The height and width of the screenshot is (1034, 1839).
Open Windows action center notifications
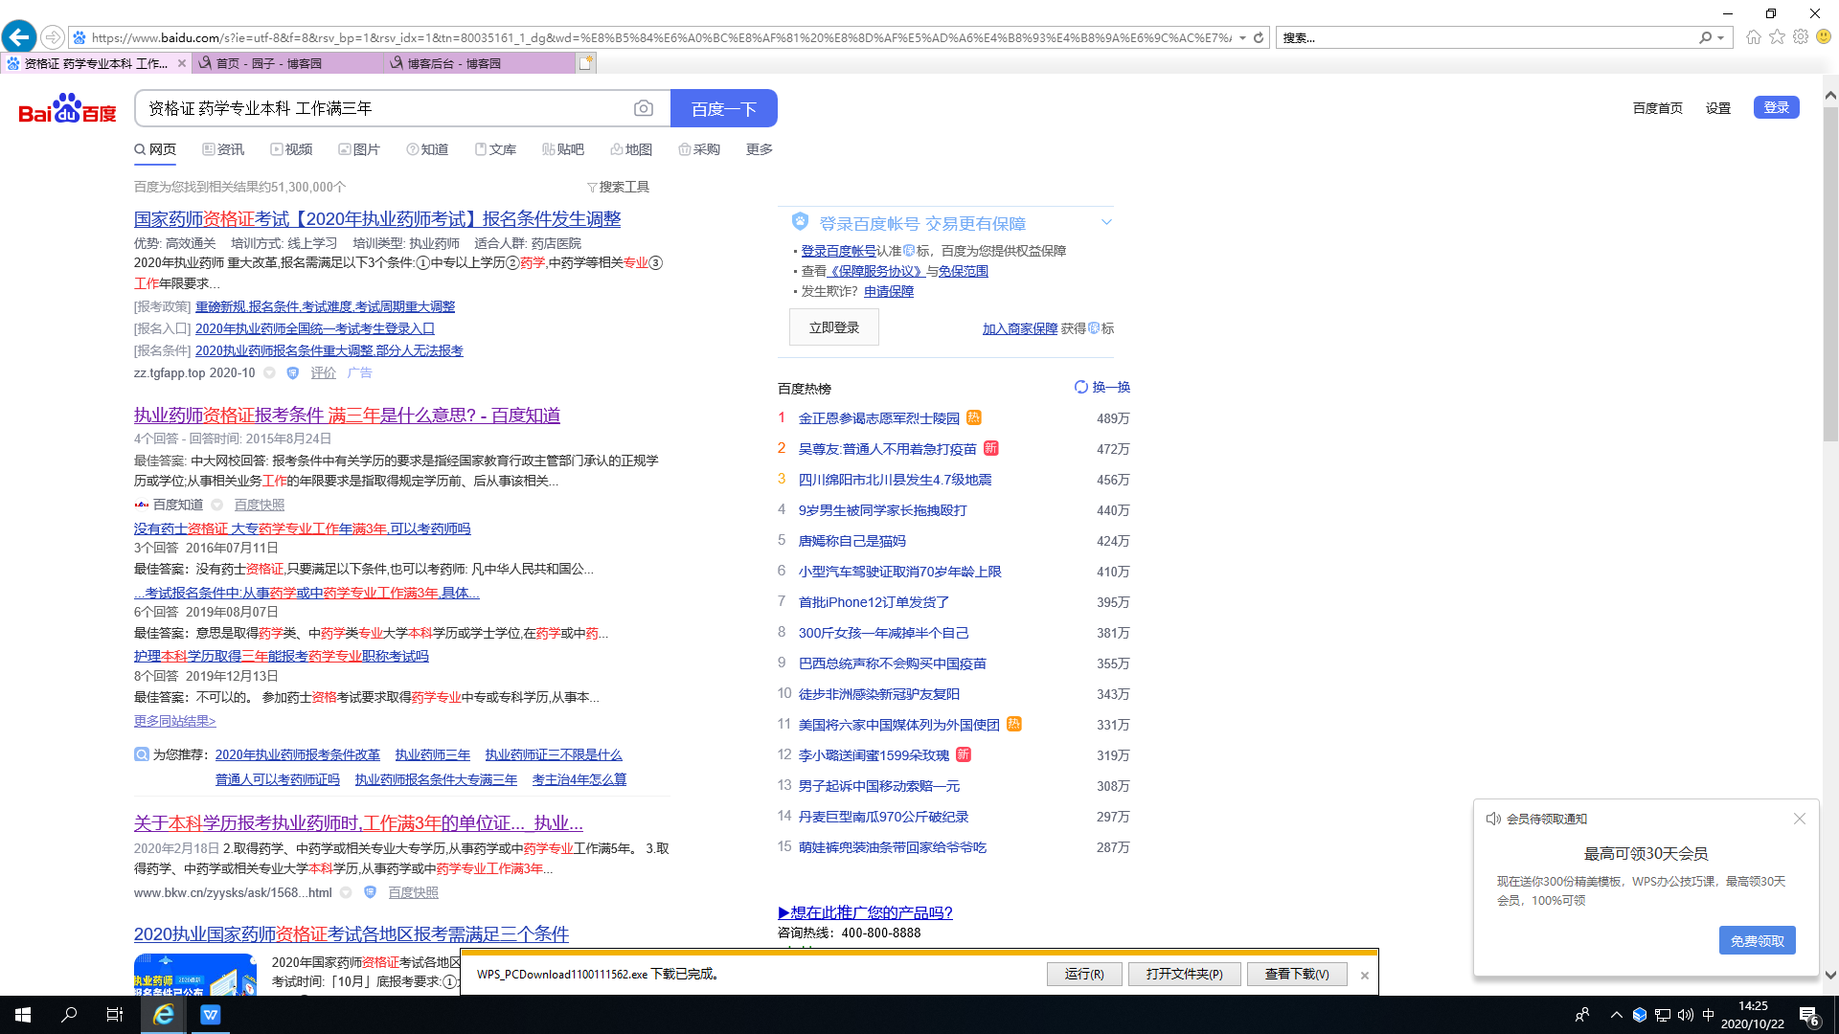(x=1809, y=1015)
